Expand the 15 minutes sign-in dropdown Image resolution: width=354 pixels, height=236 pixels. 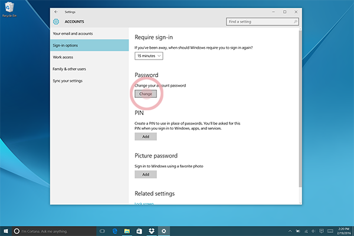coord(149,56)
